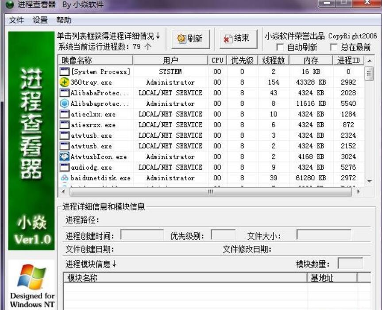Screen dimensions: 382x310
Task: Enable the 自动刷新 checkbox
Action: pos(280,47)
